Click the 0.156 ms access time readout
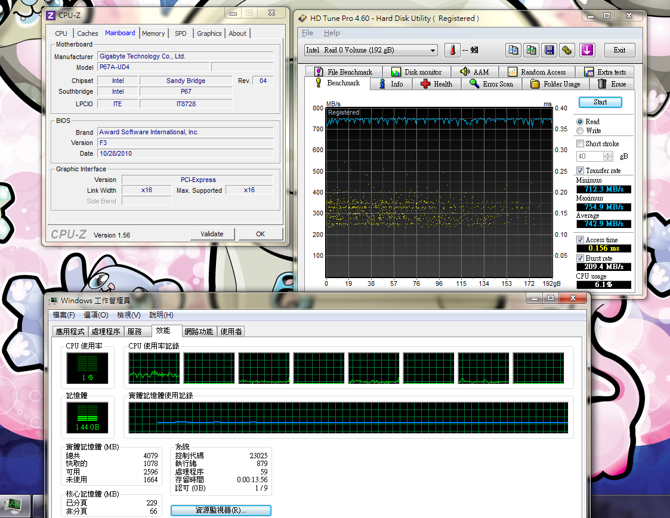 click(x=604, y=248)
